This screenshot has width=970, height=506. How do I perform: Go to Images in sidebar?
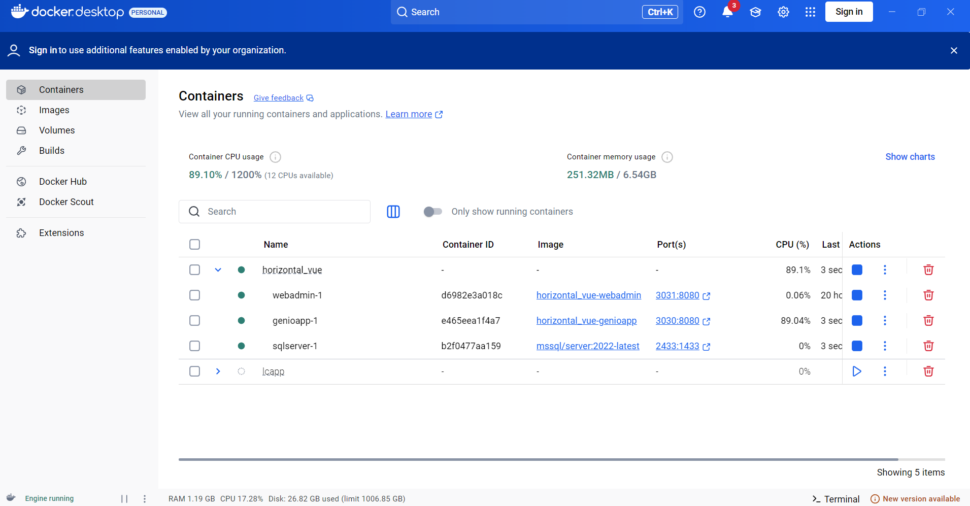76,110
